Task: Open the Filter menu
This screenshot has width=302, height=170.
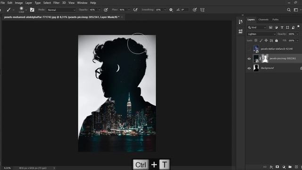Action: tap(57, 3)
